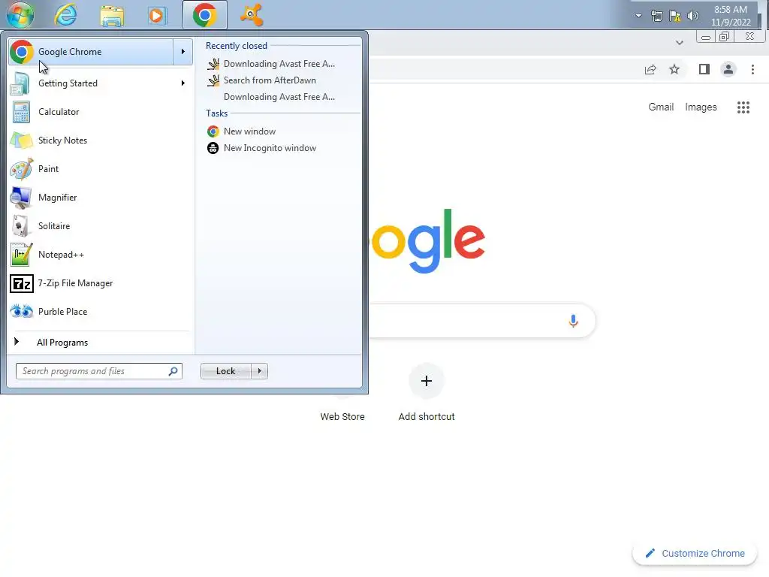Open Chrome's three-dot menu
Screen dimensions: 769x577
click(x=752, y=70)
